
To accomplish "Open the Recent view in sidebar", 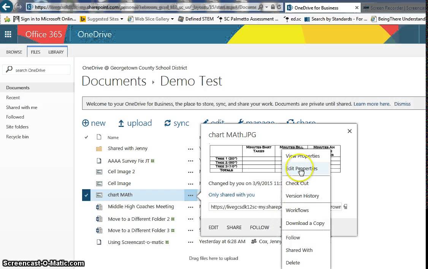I will (13, 98).
